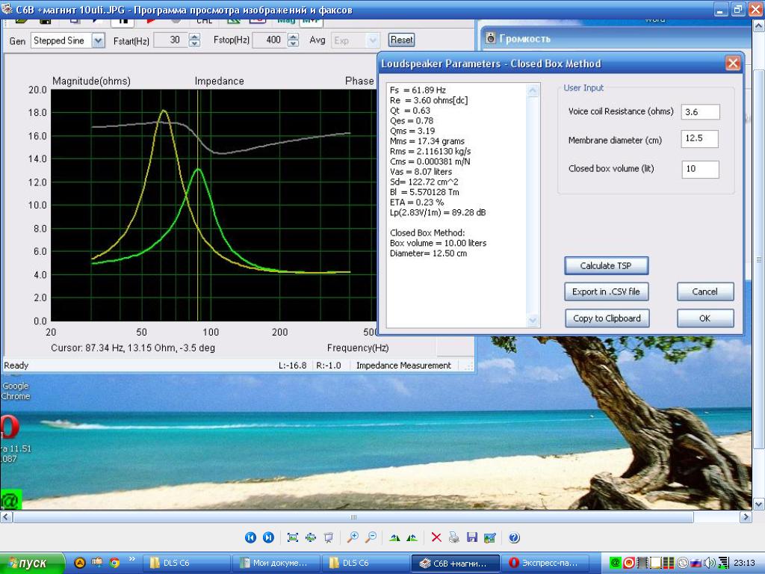
Task: Click the Best Fit icon in viewer toolbar
Action: (293, 537)
